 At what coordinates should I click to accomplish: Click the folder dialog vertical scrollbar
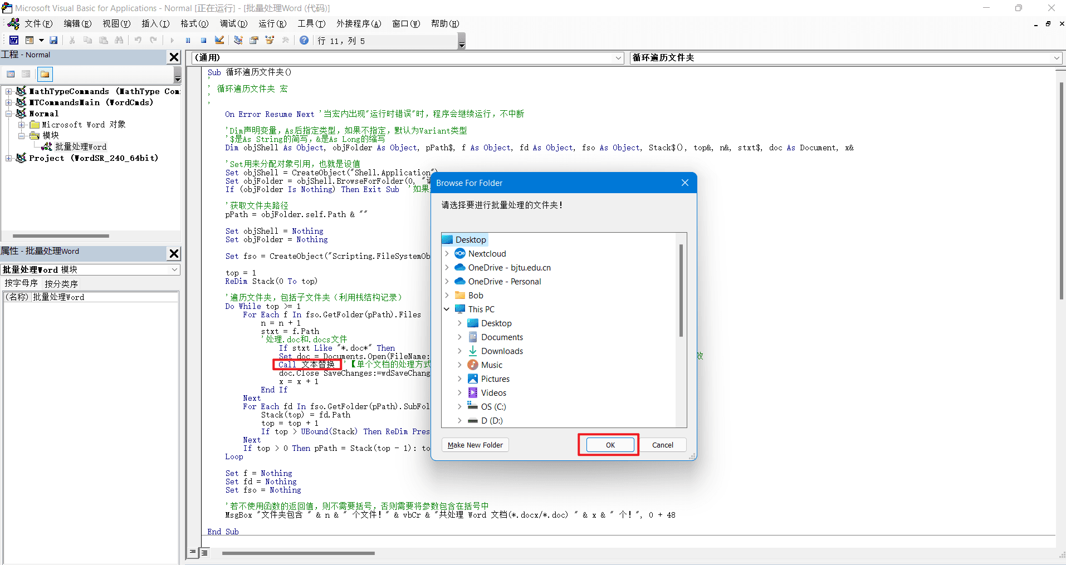click(x=681, y=289)
